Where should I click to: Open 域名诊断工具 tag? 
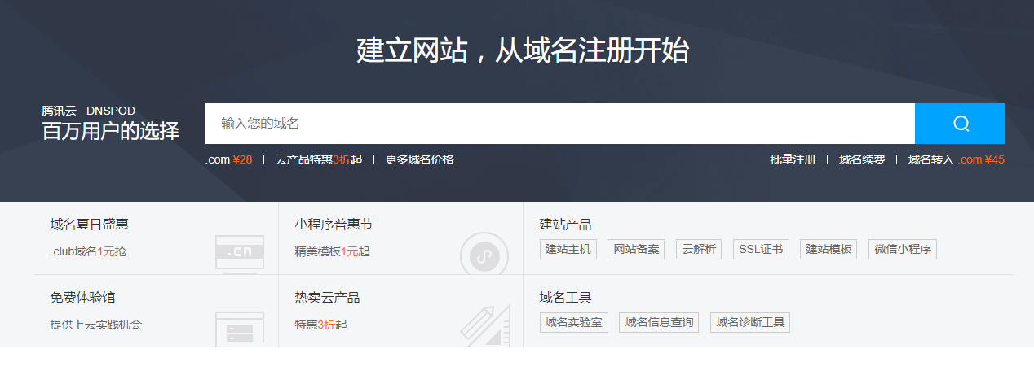click(750, 322)
